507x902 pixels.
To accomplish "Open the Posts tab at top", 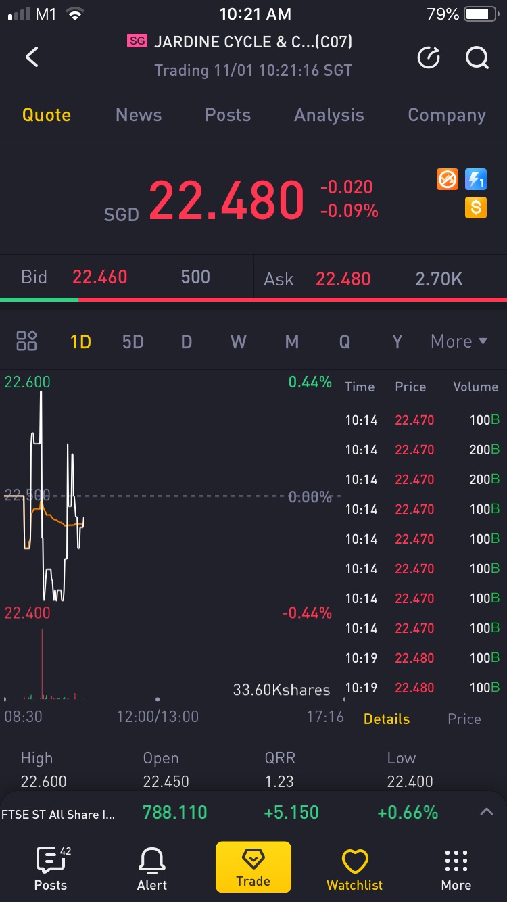I will [228, 115].
